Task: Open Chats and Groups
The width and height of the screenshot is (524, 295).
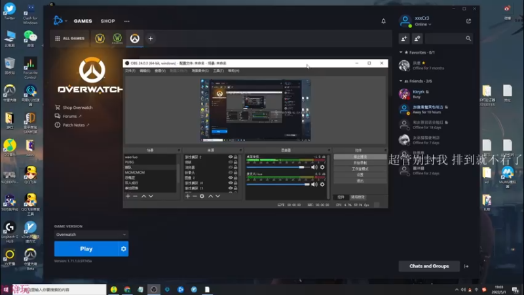Action: tap(429, 266)
